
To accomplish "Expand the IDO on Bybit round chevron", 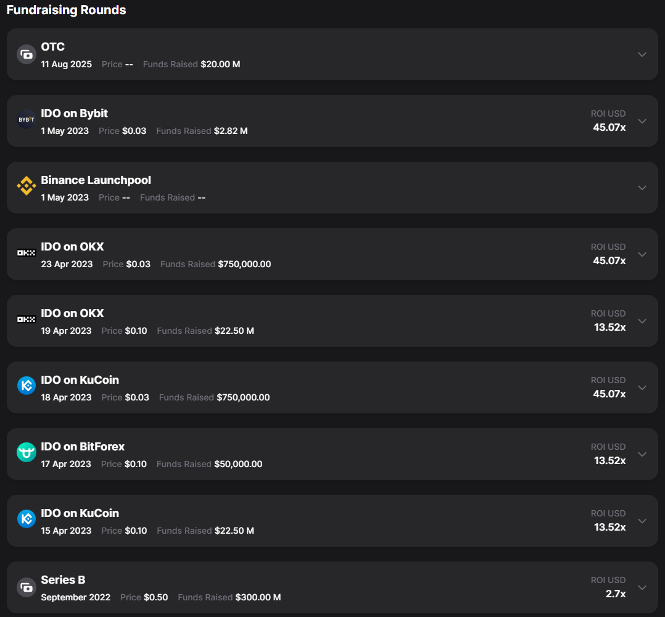I will 642,121.
